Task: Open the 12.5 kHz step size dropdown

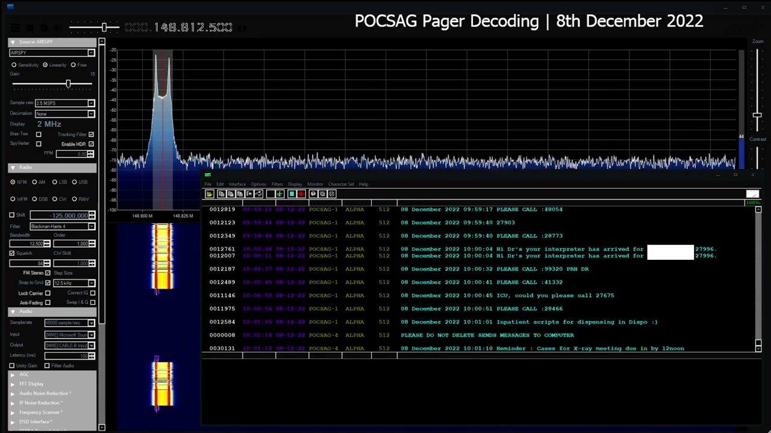Action: coord(74,283)
